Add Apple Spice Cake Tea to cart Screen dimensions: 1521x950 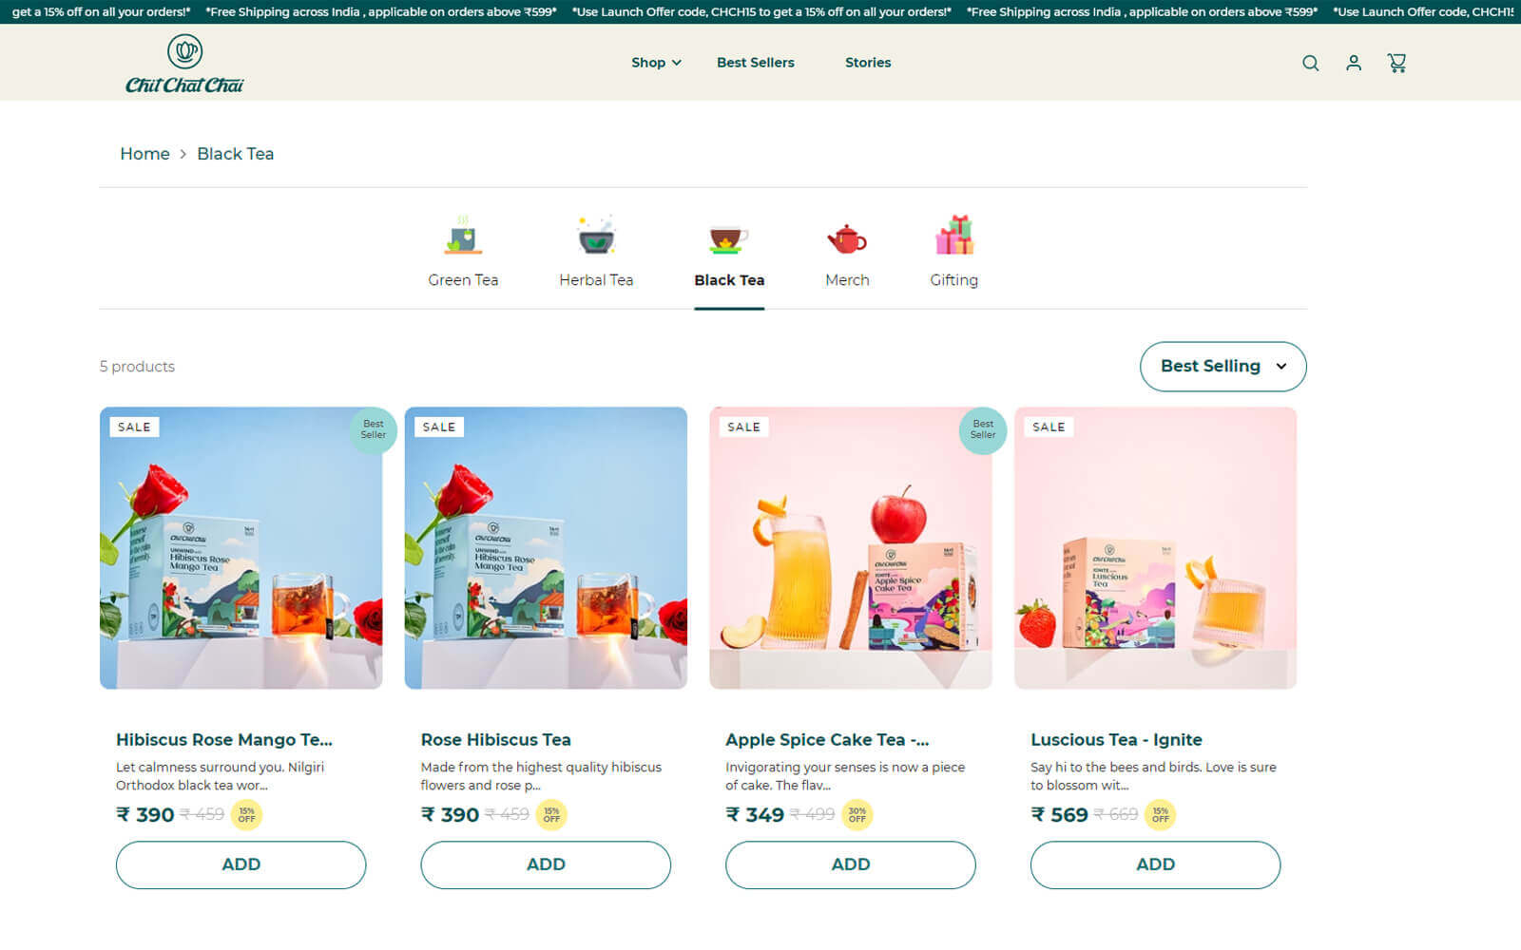point(850,864)
